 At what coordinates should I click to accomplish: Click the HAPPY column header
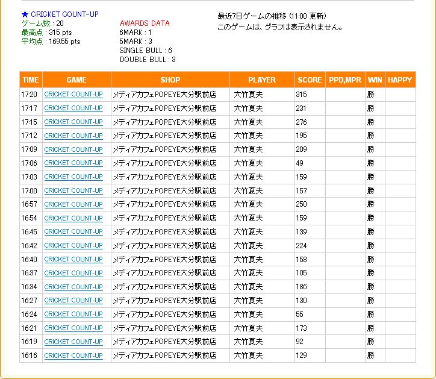pyautogui.click(x=400, y=80)
